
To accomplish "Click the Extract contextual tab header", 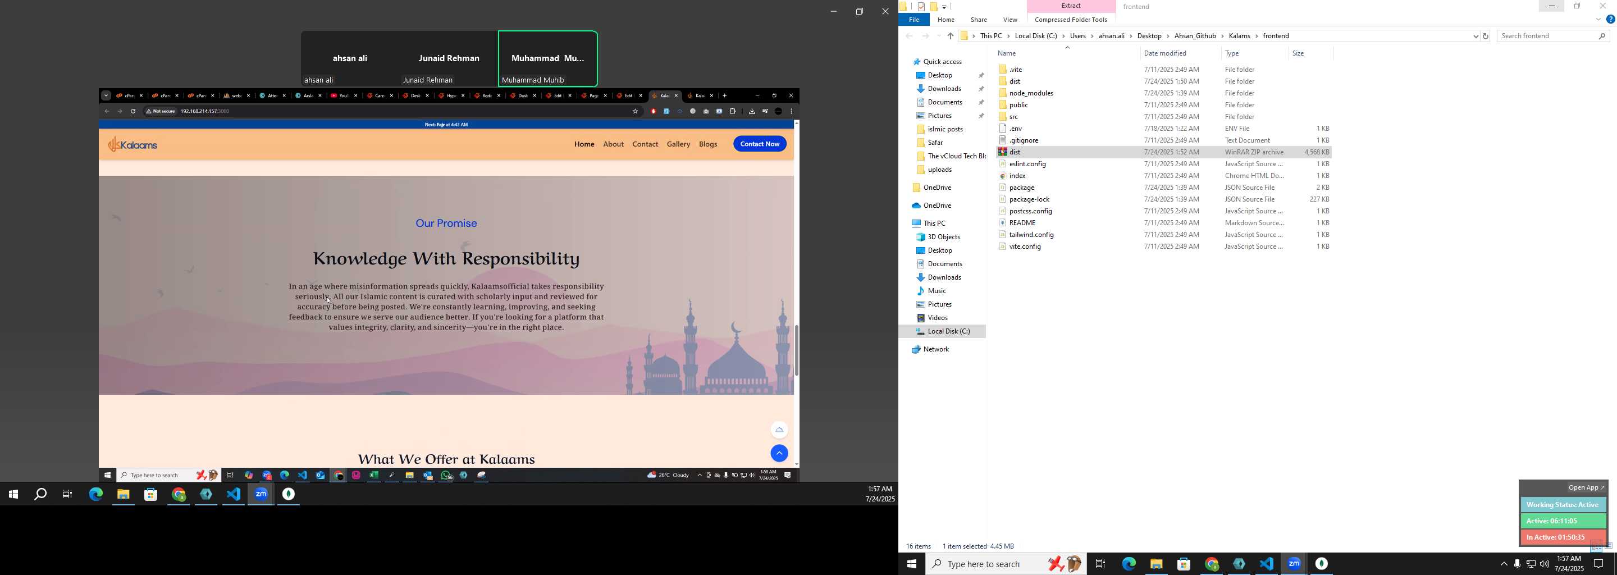I will click(1071, 6).
